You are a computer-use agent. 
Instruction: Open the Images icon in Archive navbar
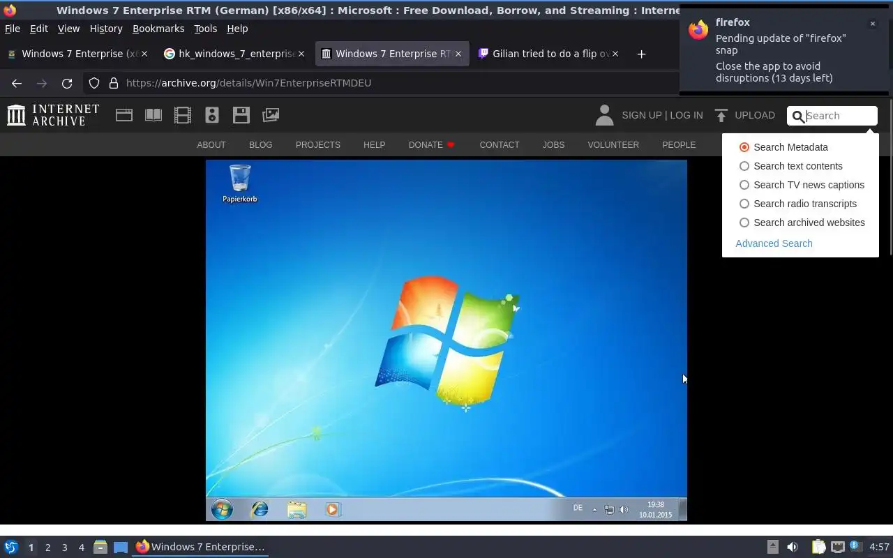tap(271, 115)
